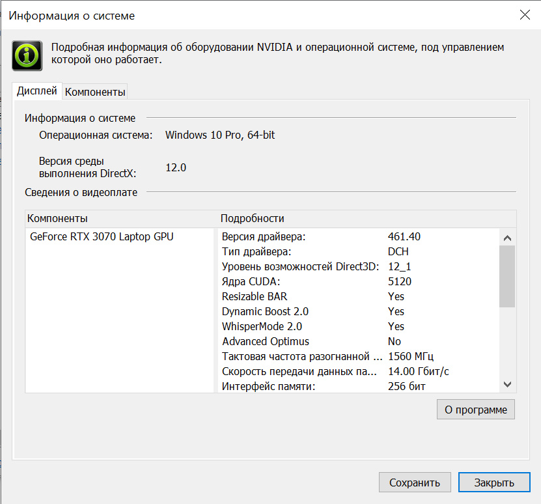This screenshot has width=541, height=504.
Task: Click the details list scroll down arrow
Action: (507, 384)
